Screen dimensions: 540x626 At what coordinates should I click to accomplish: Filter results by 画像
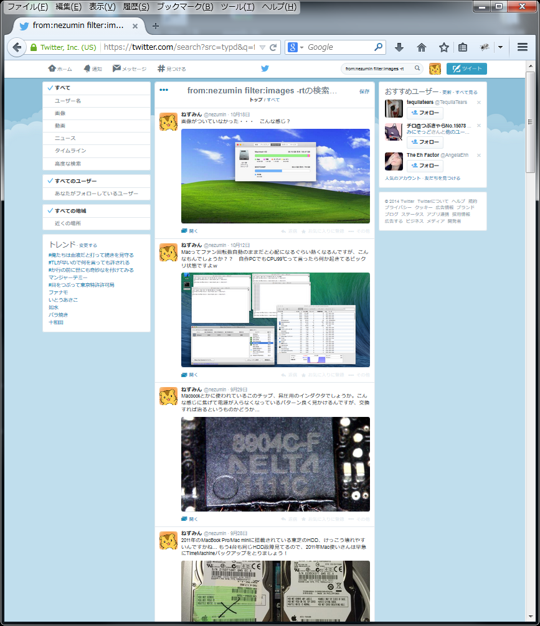coord(97,113)
